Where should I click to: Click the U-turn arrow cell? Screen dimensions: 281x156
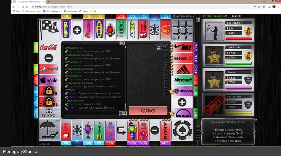[x=121, y=130]
